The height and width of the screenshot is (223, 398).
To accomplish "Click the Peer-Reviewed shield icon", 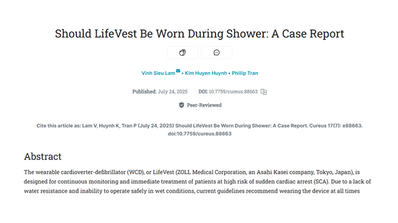I will click(181, 105).
